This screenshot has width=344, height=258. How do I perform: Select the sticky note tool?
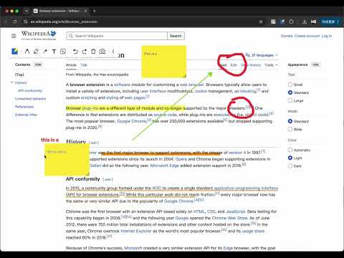[x=63, y=52]
